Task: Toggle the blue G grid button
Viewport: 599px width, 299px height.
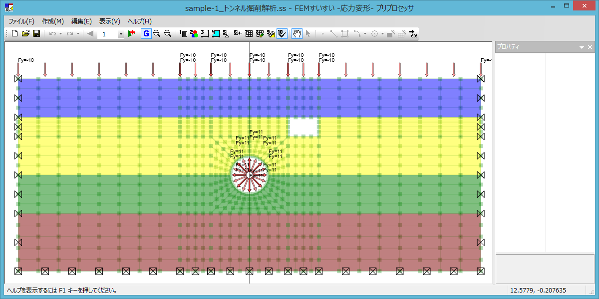Action: click(146, 33)
